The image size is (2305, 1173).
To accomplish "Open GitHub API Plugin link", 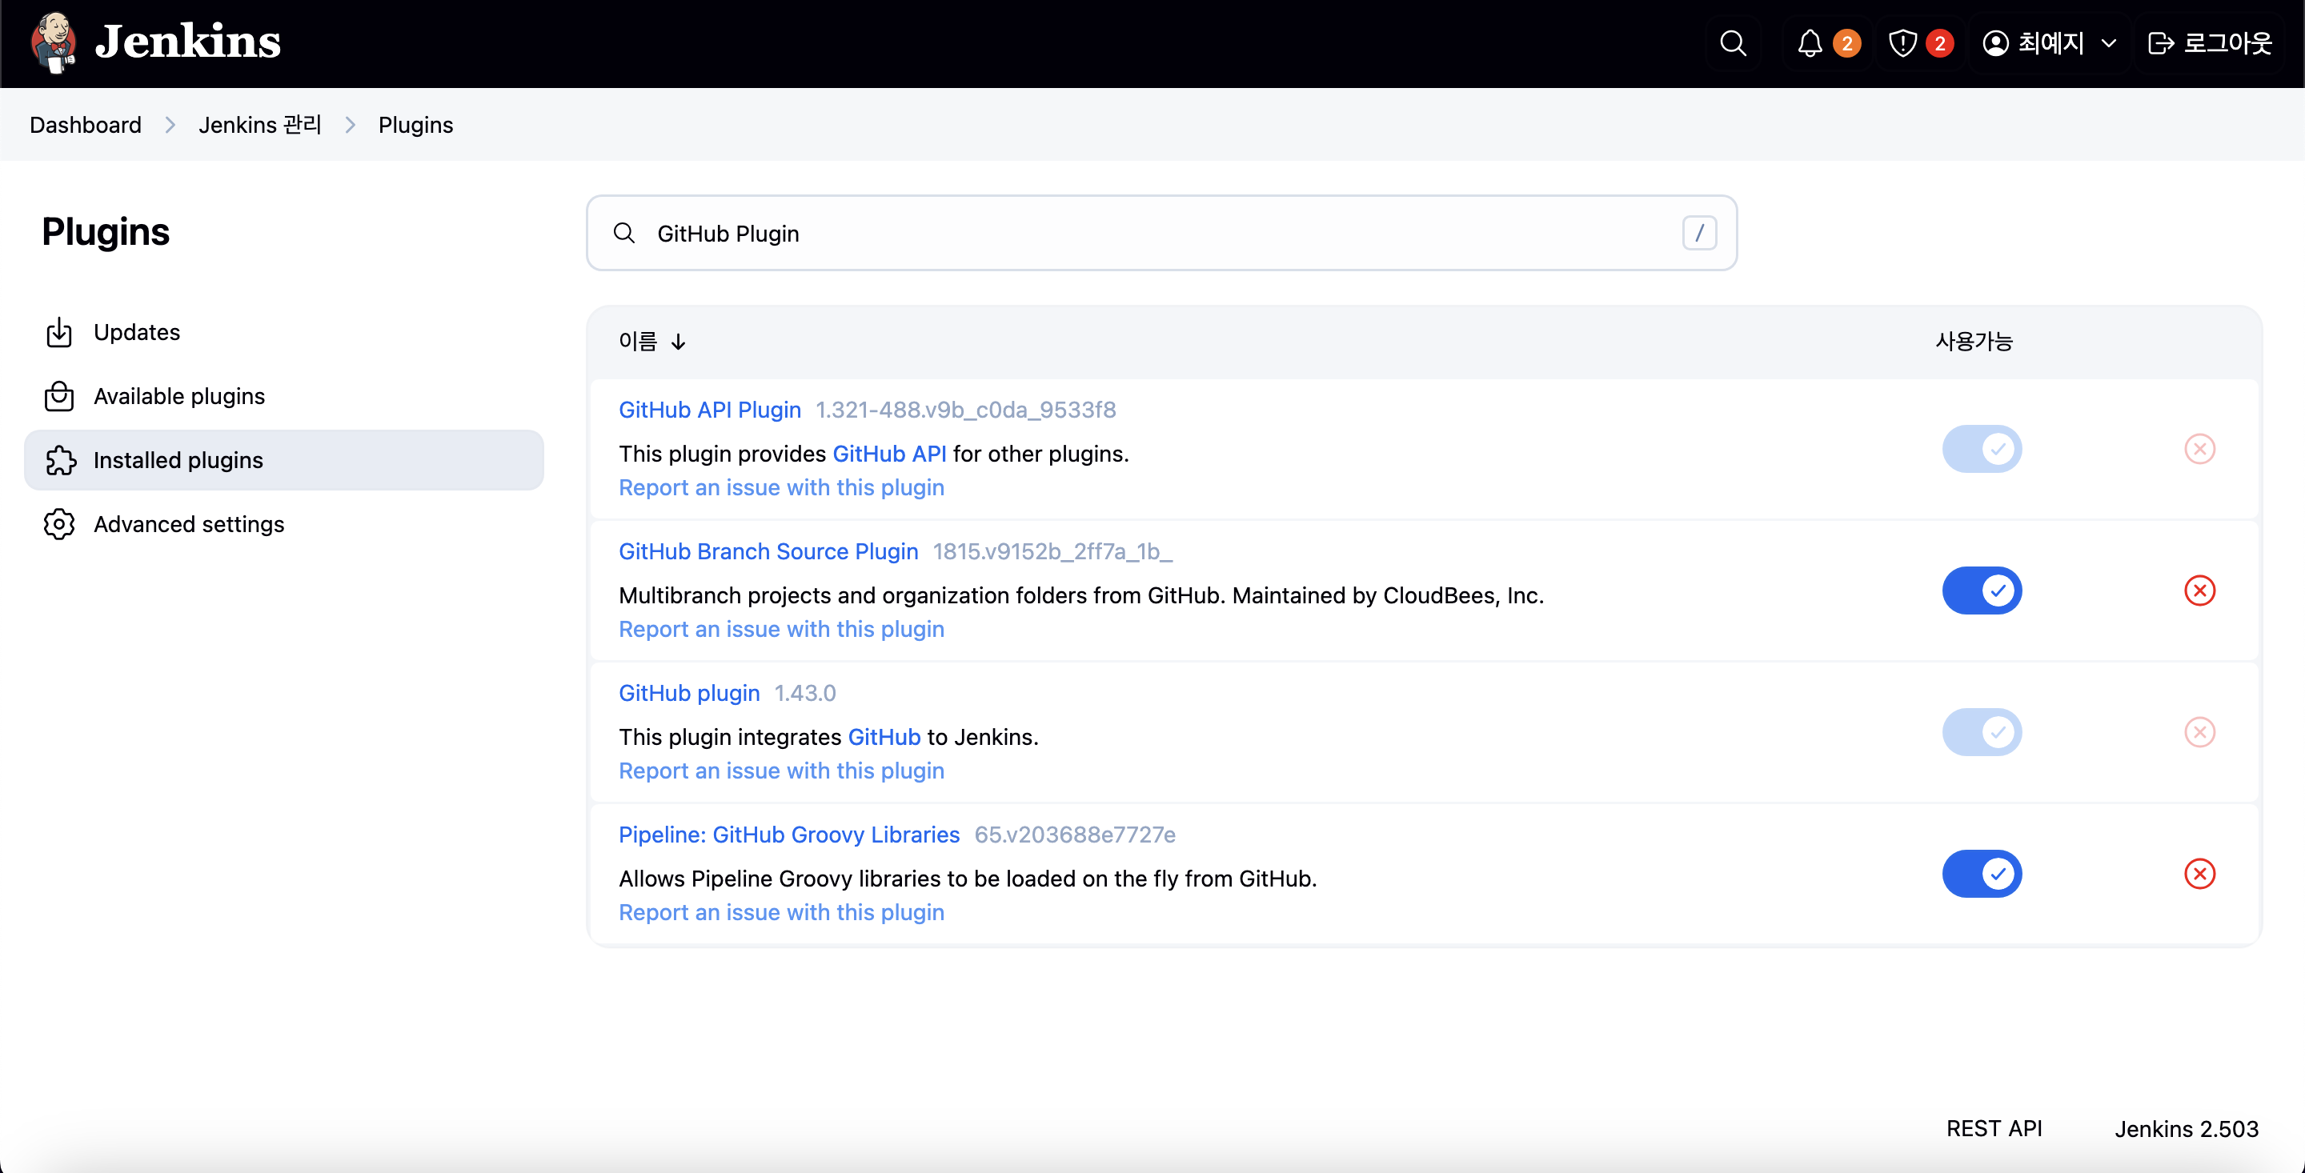I will coord(710,409).
